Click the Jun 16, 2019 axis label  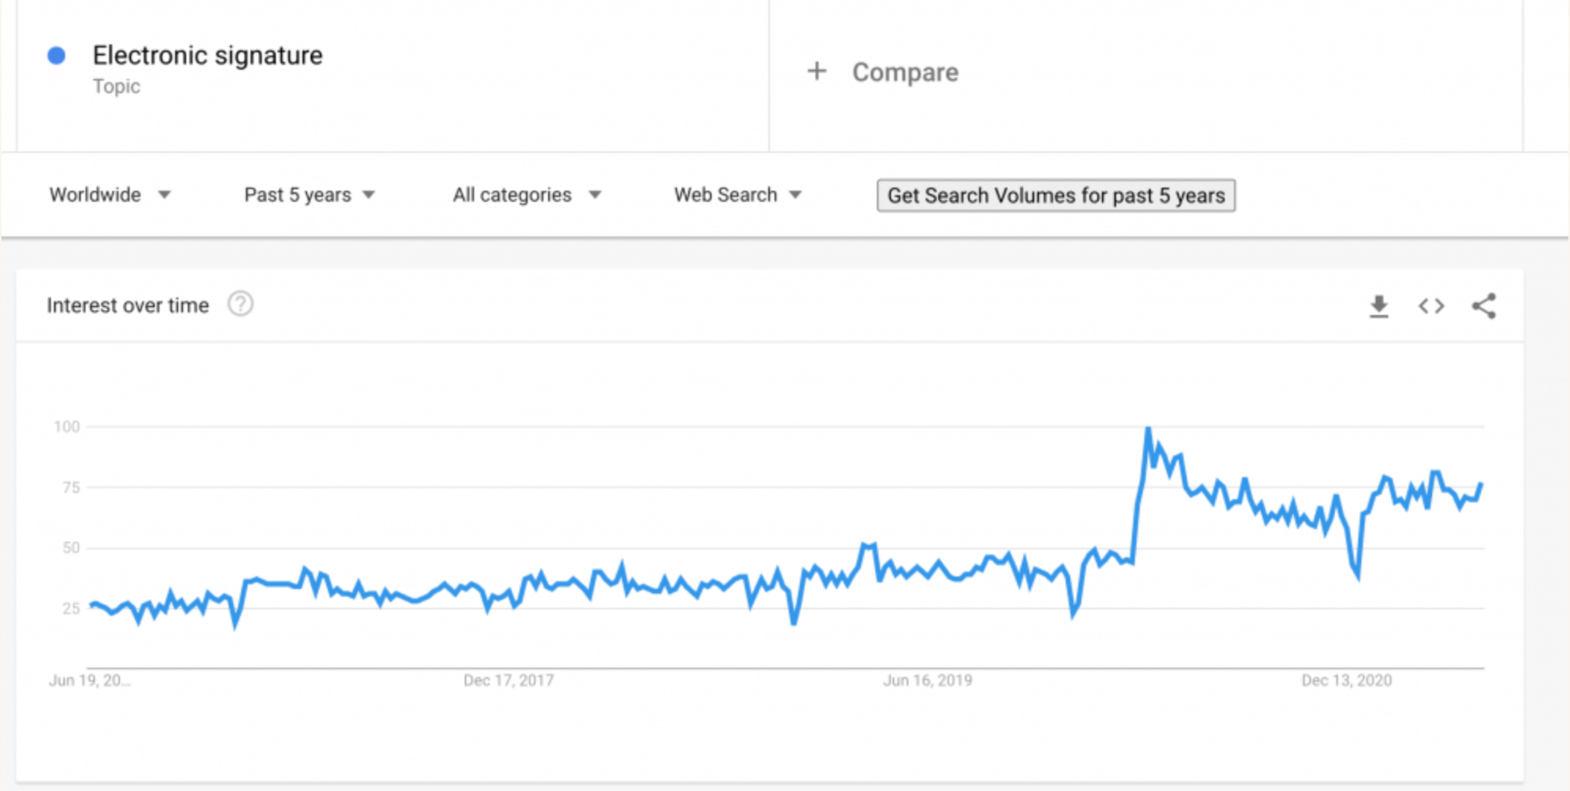pyautogui.click(x=928, y=681)
